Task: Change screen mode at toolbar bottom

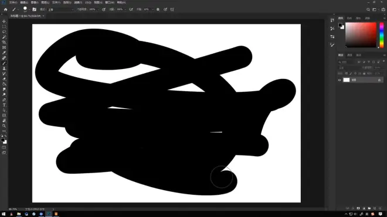Action: click(x=4, y=153)
